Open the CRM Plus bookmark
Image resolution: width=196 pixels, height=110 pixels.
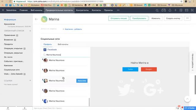(46, 5)
